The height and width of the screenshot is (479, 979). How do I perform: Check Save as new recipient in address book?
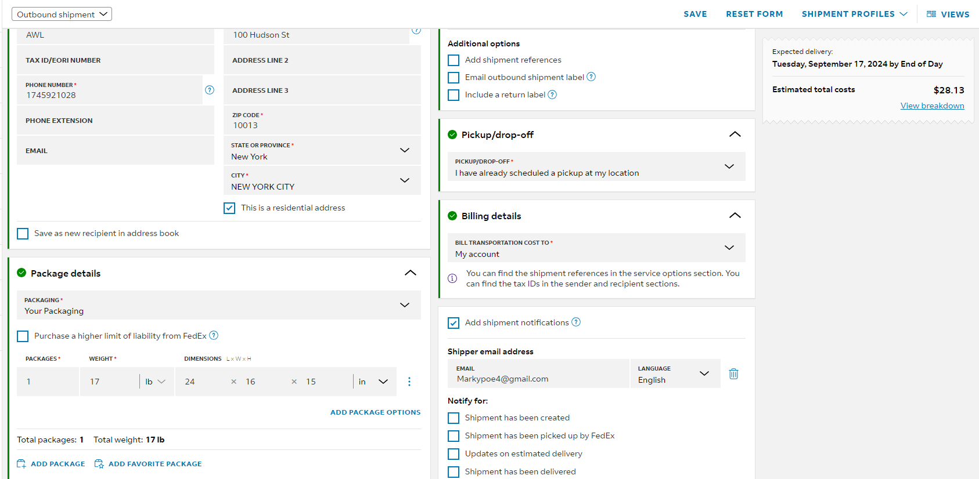point(23,234)
